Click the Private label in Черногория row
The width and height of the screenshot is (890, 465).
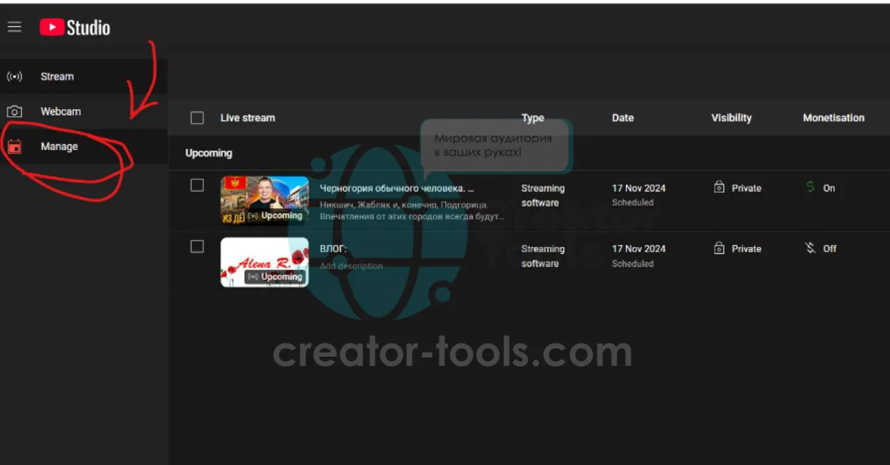point(747,188)
